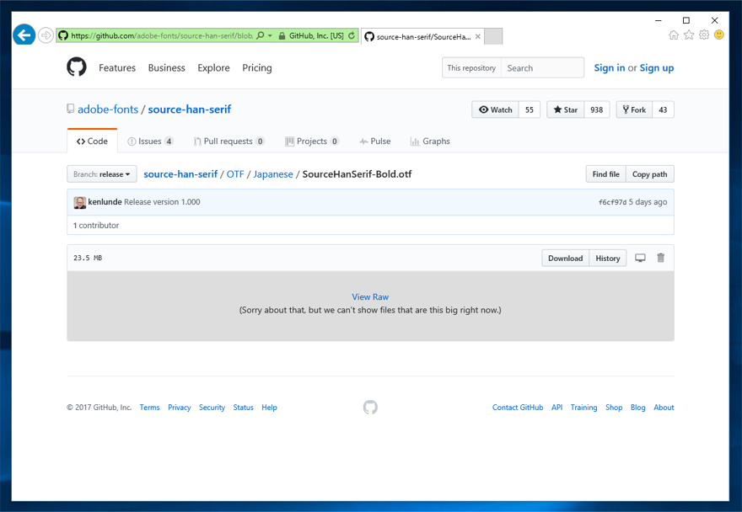Delete file with trash icon
This screenshot has width=742, height=512.
[660, 258]
